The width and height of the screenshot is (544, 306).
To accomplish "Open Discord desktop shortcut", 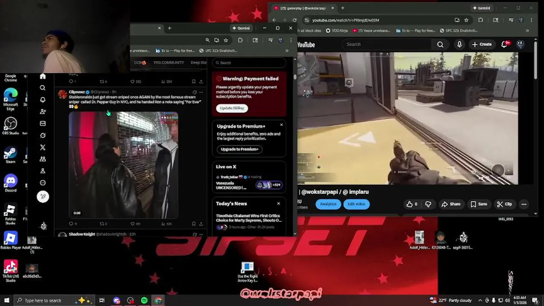I will click(x=11, y=183).
